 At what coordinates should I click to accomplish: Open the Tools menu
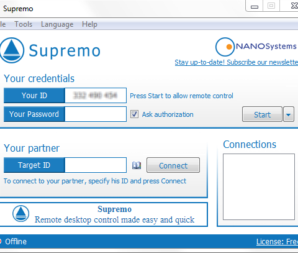(23, 24)
